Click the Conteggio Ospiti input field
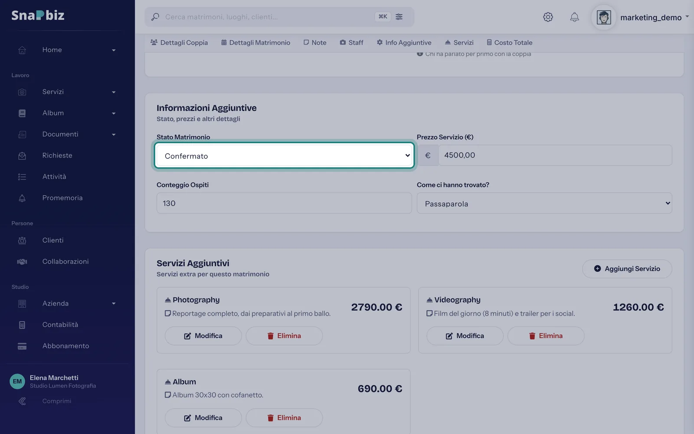This screenshot has height=434, width=694. click(284, 203)
